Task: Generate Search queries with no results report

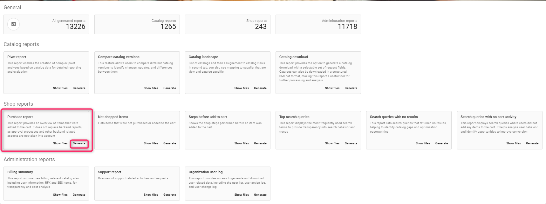Action: click(441, 143)
